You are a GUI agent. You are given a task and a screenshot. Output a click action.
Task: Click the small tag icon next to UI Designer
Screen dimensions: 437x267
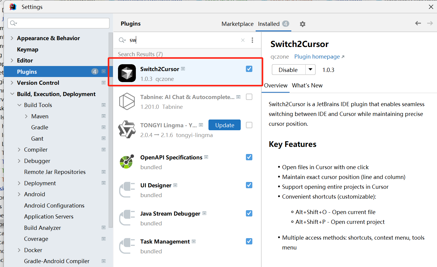tap(175, 185)
